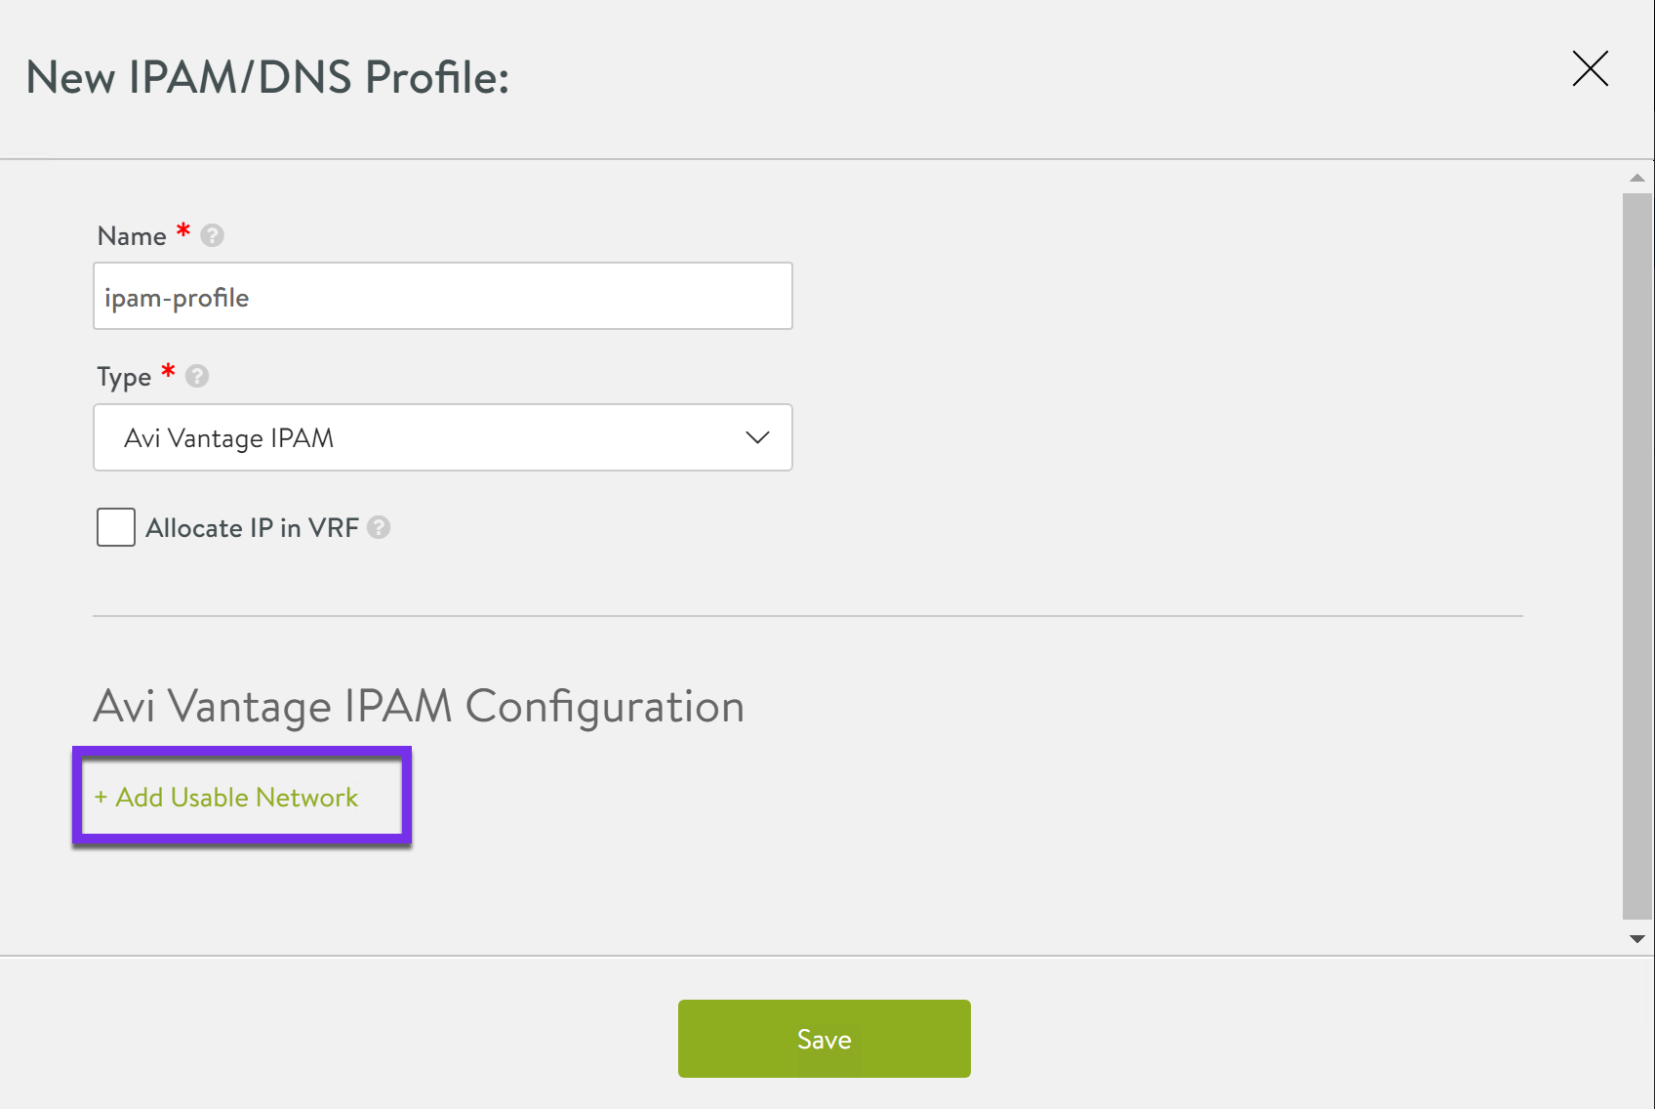
Task: Close the New IPAM/DNS Profile dialog
Action: 1590,69
